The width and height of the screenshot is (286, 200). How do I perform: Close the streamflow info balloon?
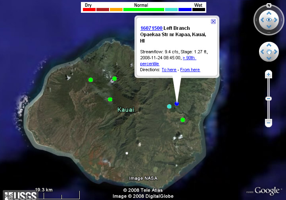pyautogui.click(x=213, y=21)
